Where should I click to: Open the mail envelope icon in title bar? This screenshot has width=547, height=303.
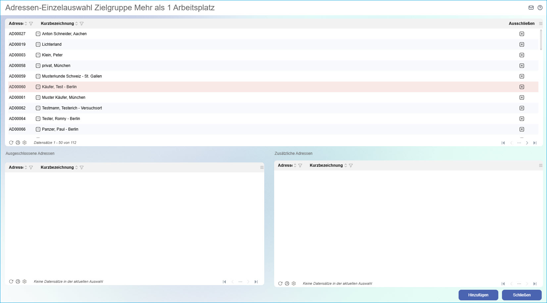coord(531,8)
